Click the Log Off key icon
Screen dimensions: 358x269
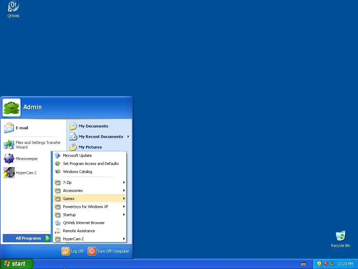[65, 251]
